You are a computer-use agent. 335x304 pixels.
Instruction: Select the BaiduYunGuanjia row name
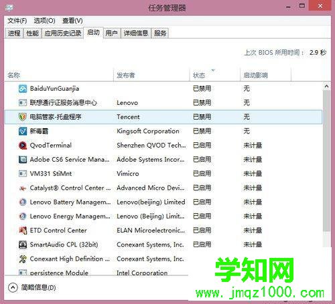point(54,89)
